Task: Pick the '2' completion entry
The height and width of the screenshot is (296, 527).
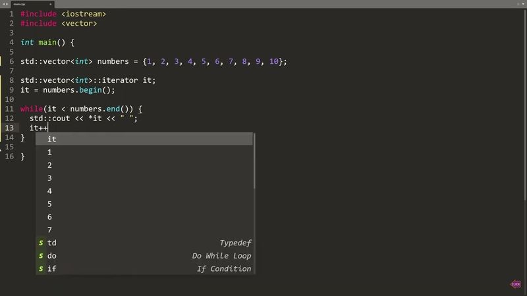Action: 144,165
